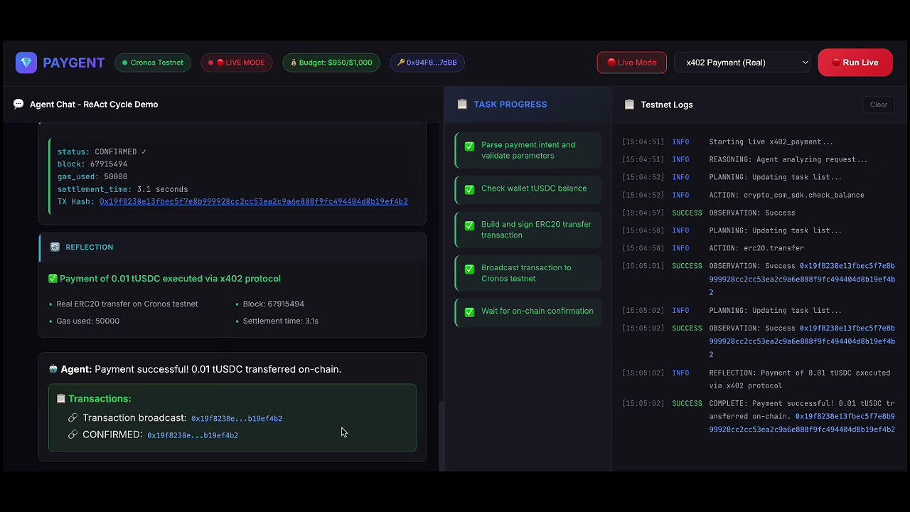Screen dimensions: 910x512
Task: Toggle check for Check wallet tUSDC balance
Action: coord(469,189)
